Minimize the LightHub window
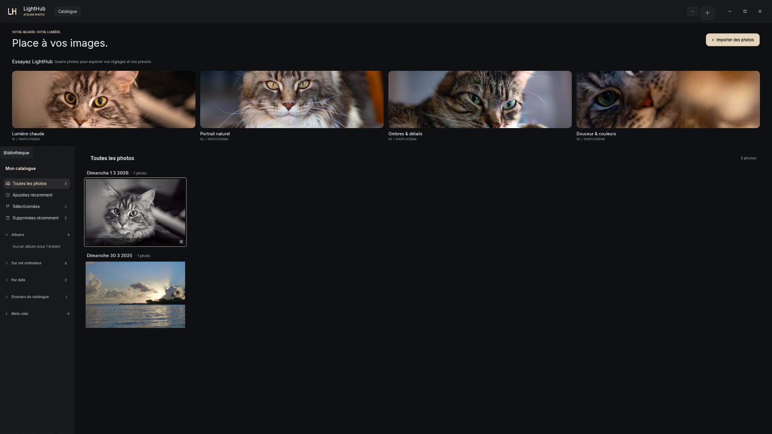 729,11
